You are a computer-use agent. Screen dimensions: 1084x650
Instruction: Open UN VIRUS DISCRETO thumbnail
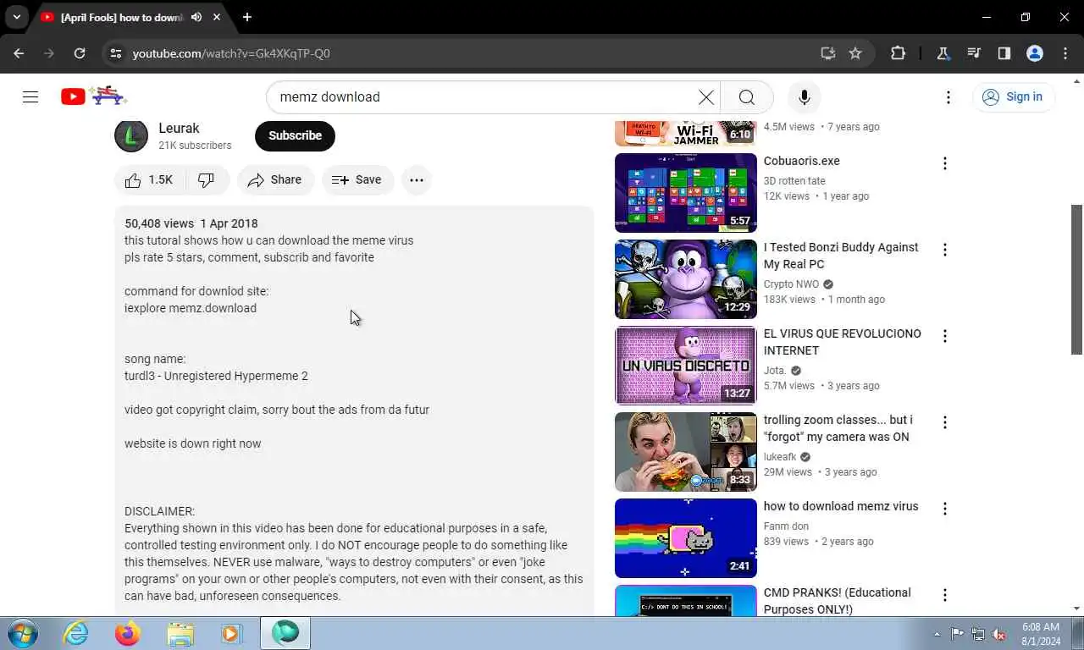point(685,365)
